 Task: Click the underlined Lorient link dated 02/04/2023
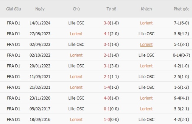click(x=146, y=45)
